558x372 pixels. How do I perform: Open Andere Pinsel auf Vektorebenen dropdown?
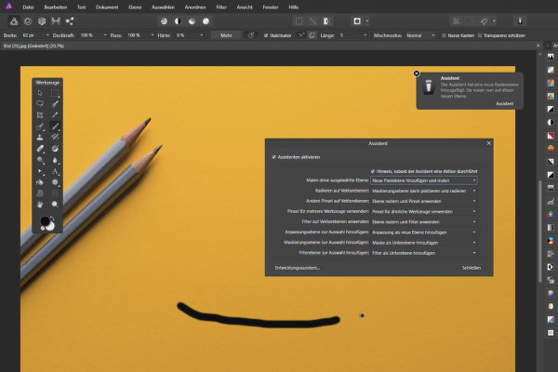click(423, 201)
